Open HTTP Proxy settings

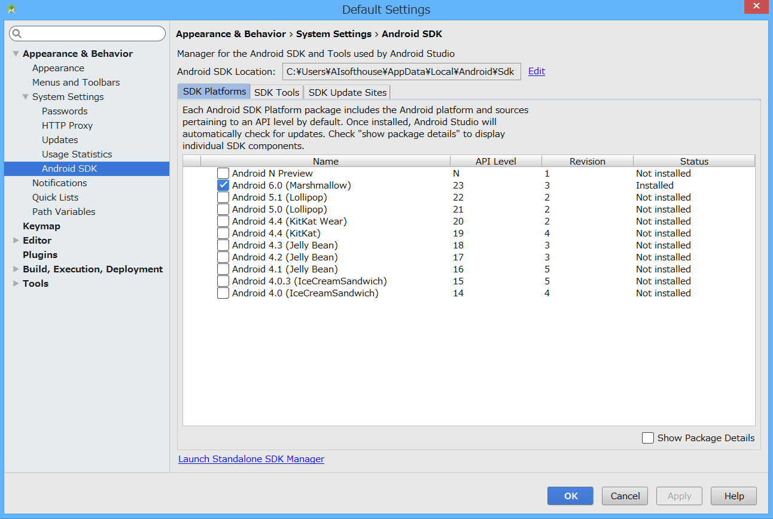pos(67,126)
